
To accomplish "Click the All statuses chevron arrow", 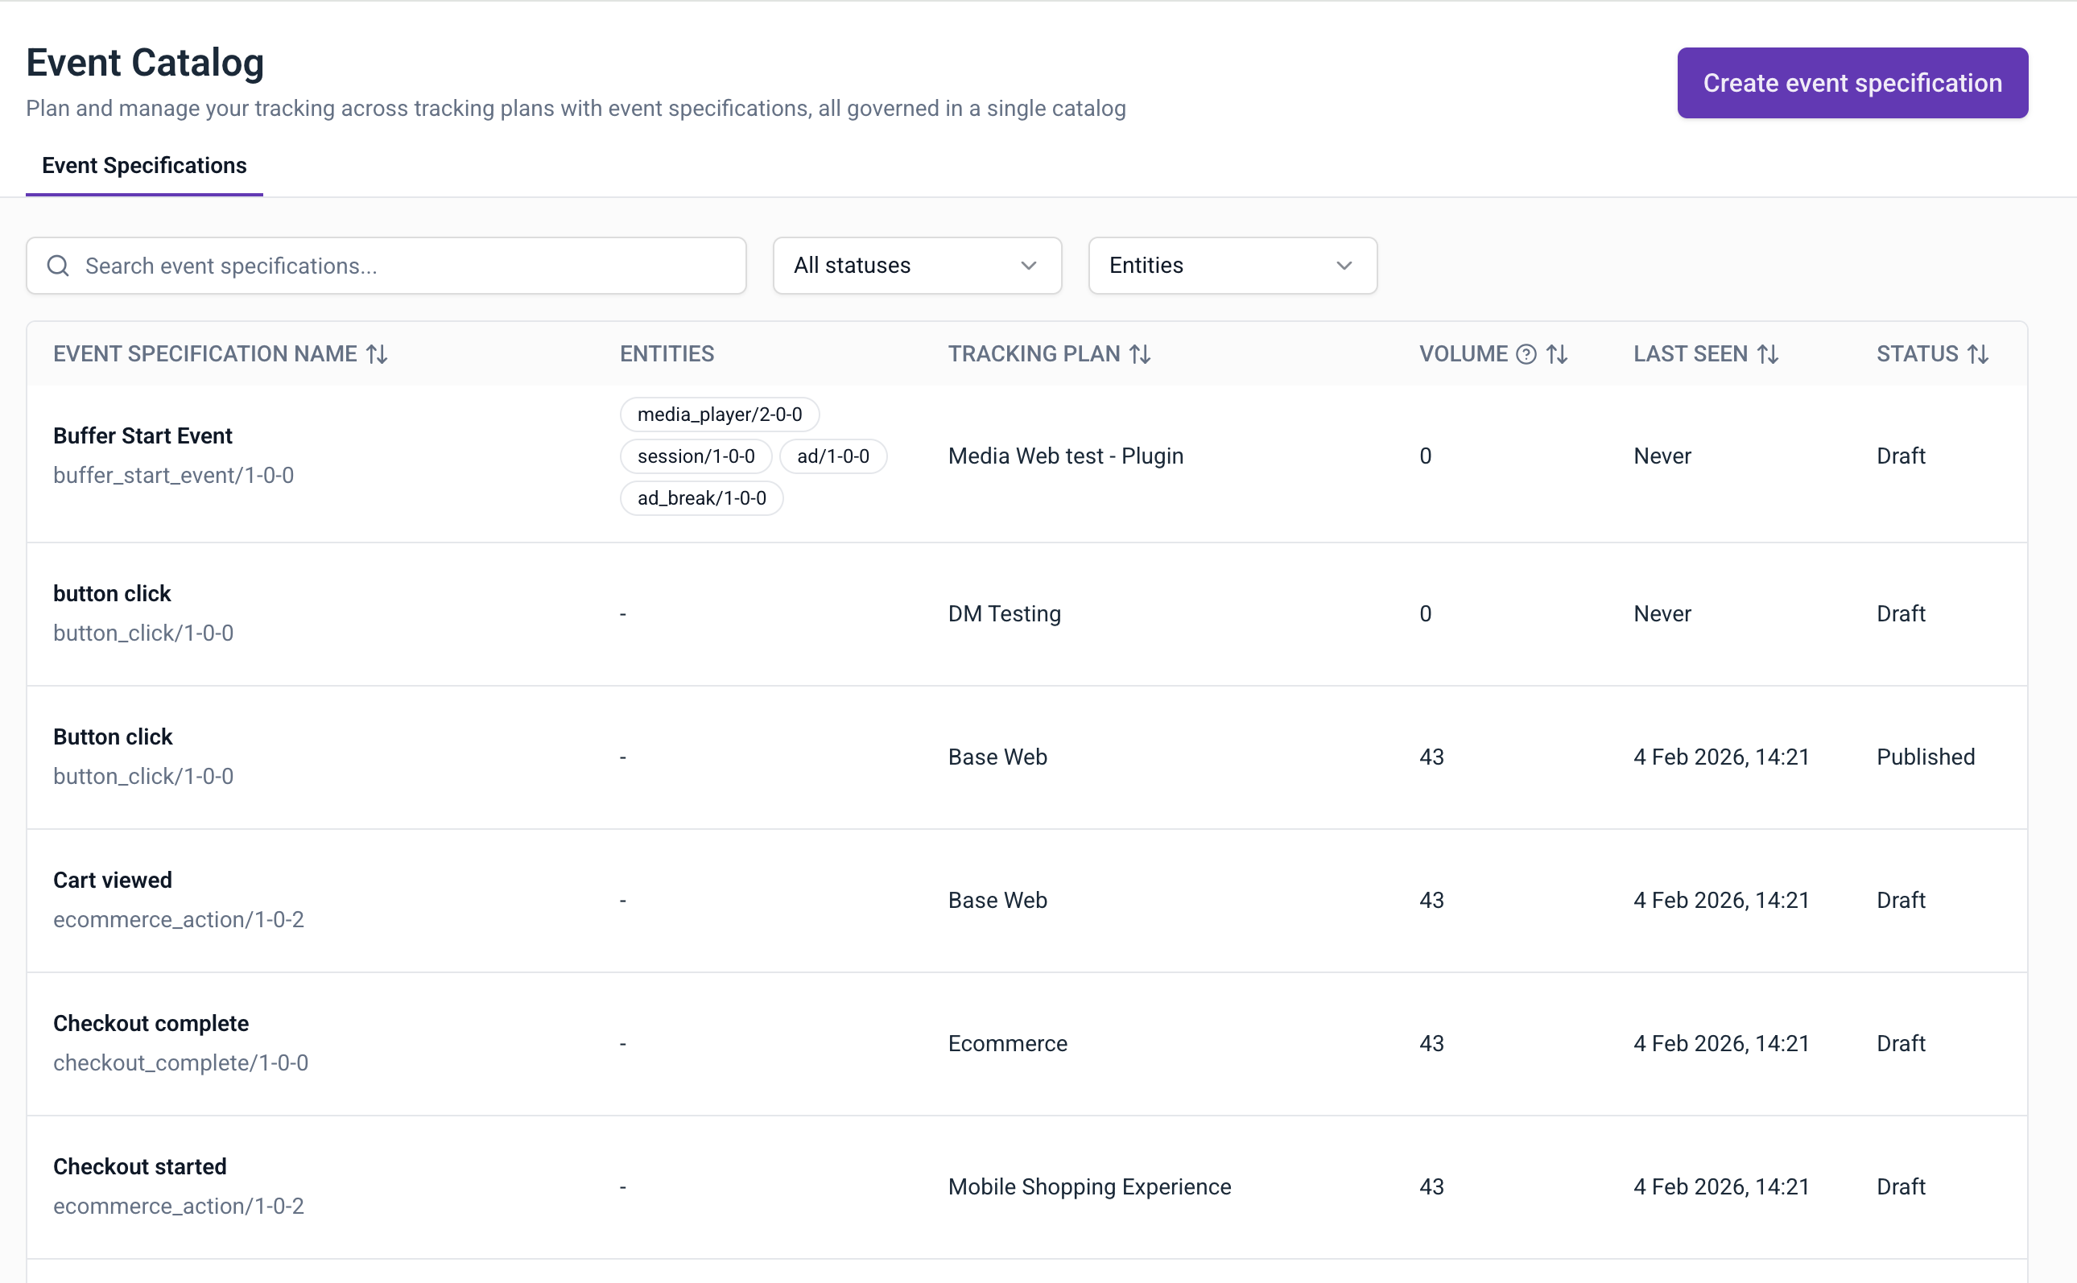I will coord(1028,266).
